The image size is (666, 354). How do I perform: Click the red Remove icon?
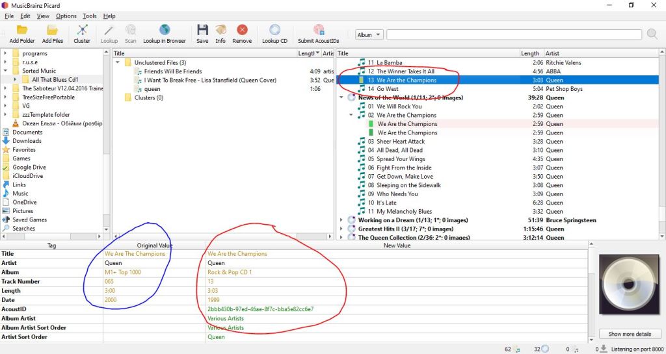pyautogui.click(x=242, y=30)
